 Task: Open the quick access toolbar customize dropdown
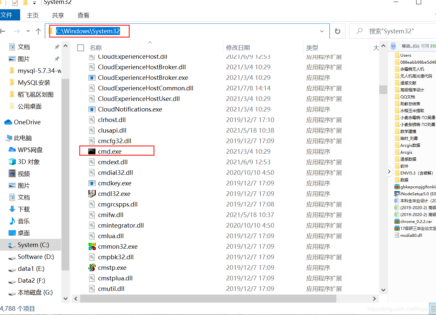34,2
